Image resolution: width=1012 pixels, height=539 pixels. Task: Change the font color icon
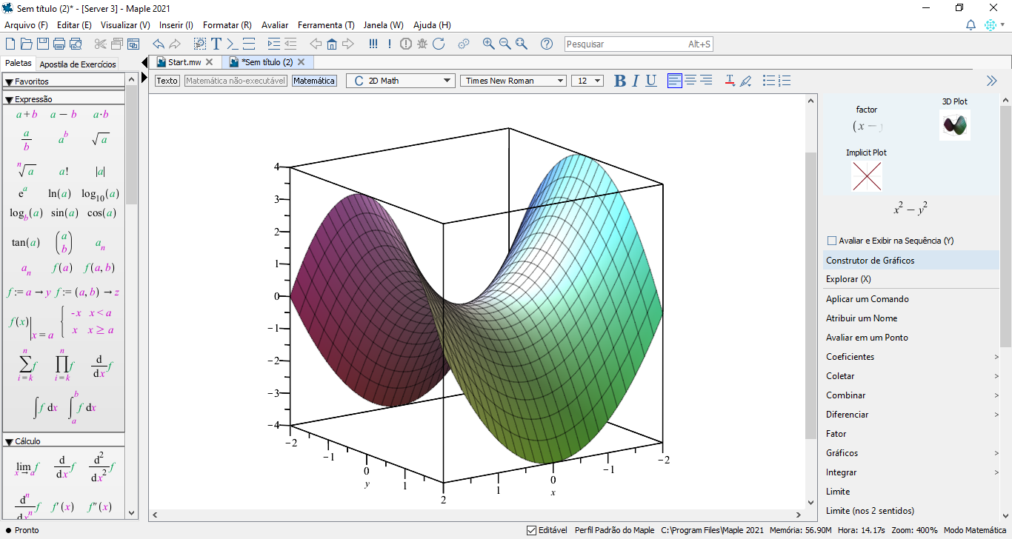pos(730,81)
